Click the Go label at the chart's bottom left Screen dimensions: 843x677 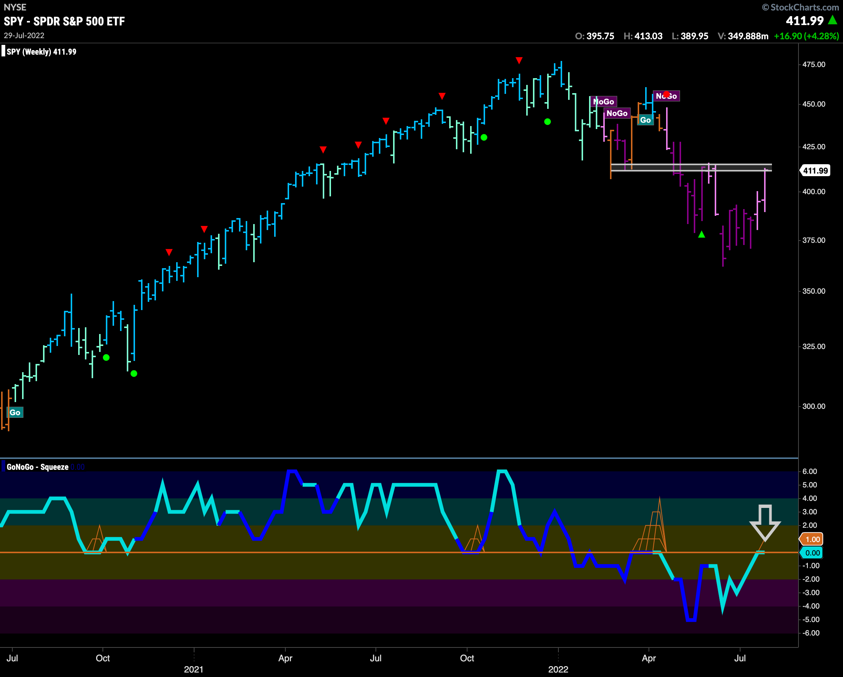(15, 412)
